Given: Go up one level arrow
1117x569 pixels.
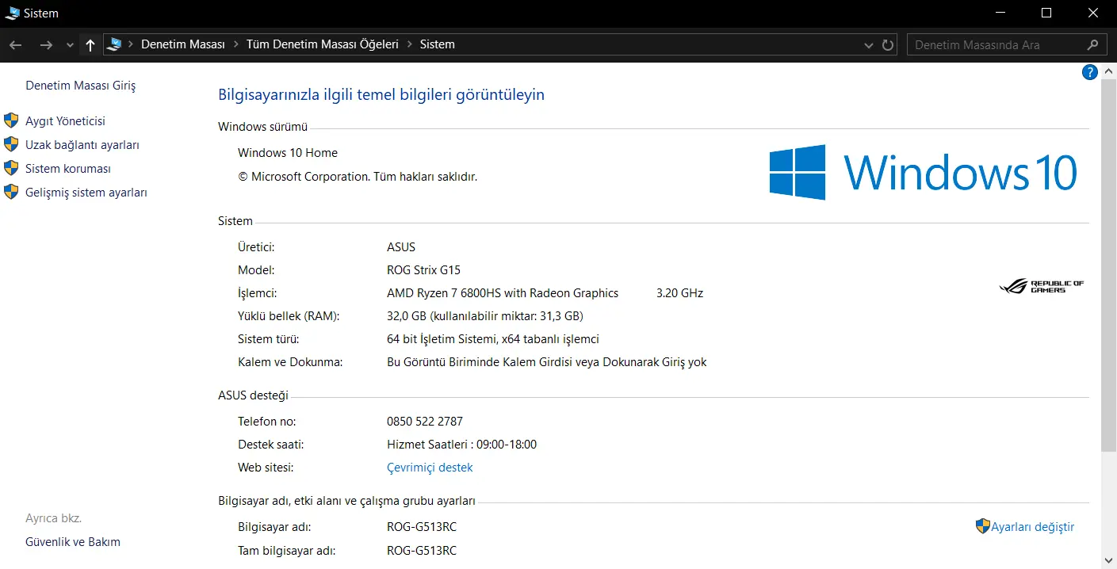Looking at the screenshot, I should [x=90, y=45].
